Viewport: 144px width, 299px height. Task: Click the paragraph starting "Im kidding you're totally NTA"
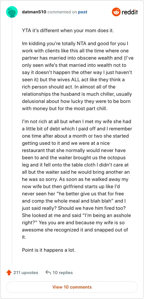[78, 76]
